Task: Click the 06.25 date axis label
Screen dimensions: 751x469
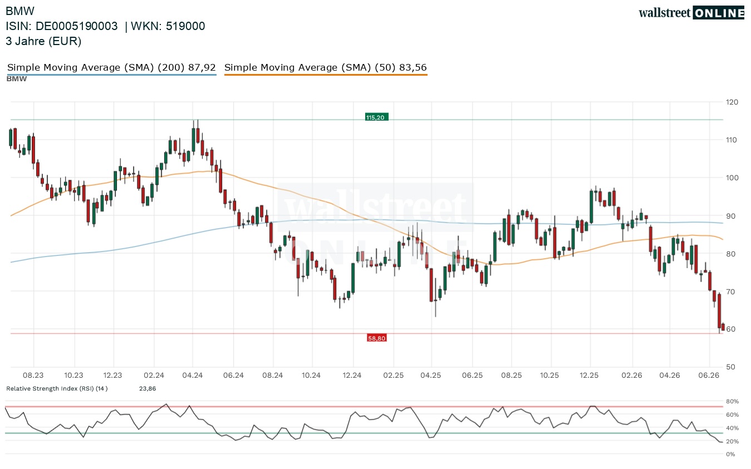Action: click(x=472, y=376)
